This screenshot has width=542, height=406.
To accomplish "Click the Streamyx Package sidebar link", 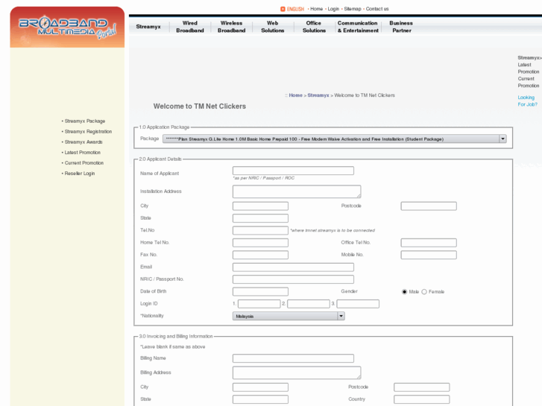I will (x=85, y=121).
